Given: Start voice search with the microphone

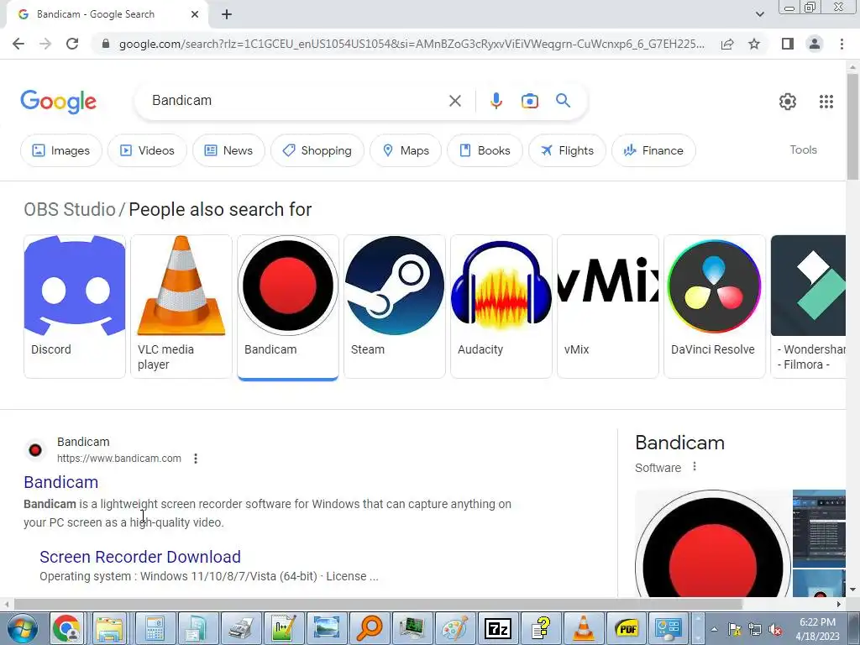Looking at the screenshot, I should pos(496,101).
